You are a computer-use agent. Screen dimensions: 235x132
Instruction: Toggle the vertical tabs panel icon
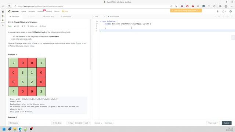(3, 11)
